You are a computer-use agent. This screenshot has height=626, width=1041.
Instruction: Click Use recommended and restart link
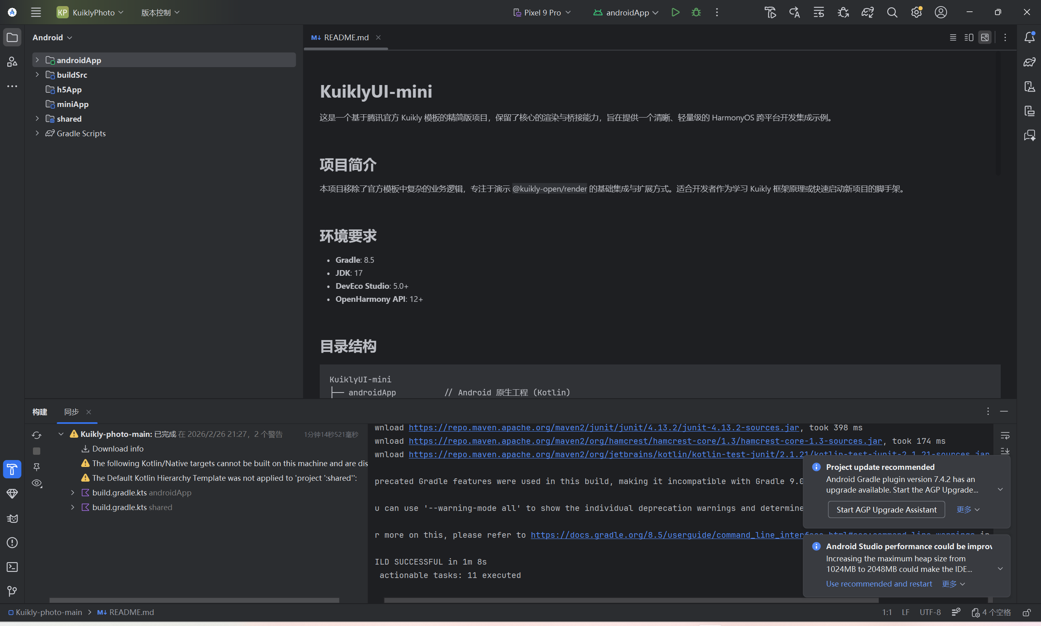click(879, 584)
